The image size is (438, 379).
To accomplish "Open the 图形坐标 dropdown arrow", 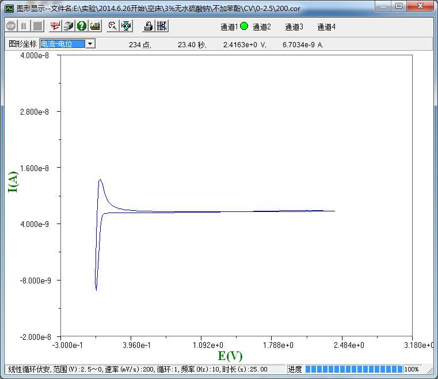I will 90,44.
